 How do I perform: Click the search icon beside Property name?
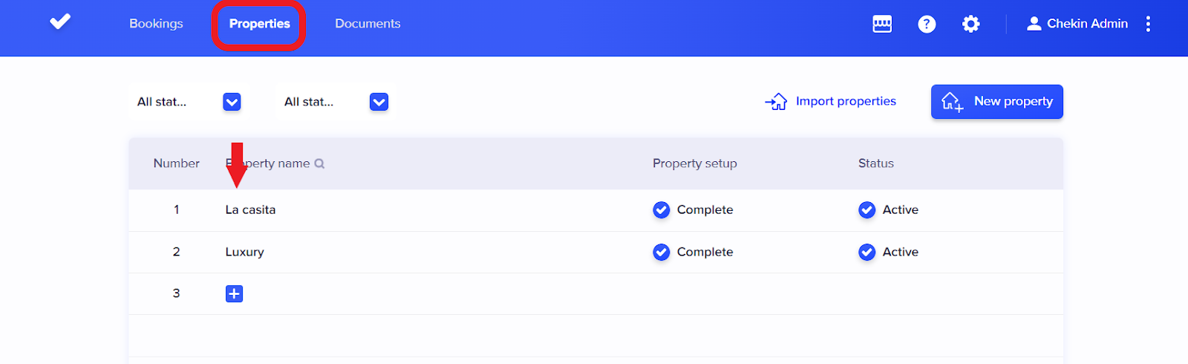click(x=319, y=163)
